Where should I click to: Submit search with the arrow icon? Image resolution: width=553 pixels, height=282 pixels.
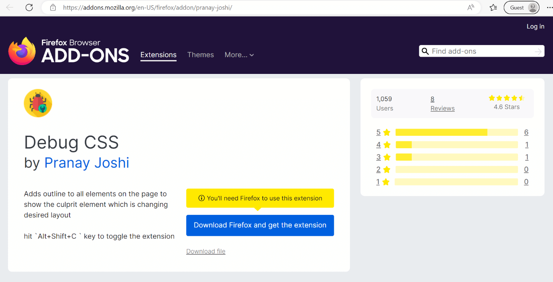(538, 51)
